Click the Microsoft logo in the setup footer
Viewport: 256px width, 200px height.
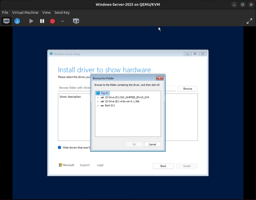tap(60, 165)
